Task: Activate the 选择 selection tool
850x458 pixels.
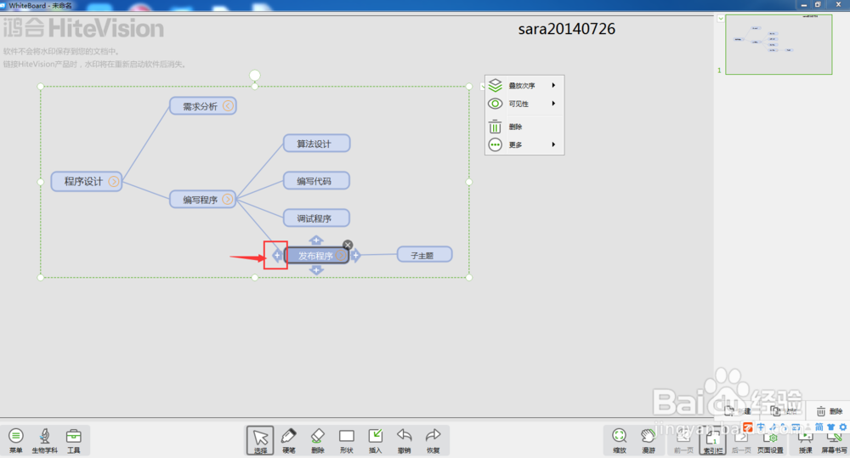Action: click(x=260, y=440)
